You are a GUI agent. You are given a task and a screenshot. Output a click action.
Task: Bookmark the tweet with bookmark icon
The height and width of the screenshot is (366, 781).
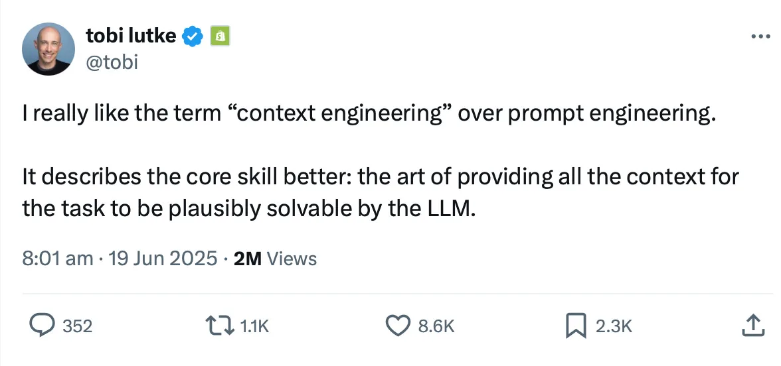pyautogui.click(x=576, y=326)
